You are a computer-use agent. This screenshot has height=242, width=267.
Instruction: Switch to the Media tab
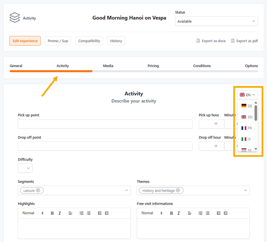108,66
